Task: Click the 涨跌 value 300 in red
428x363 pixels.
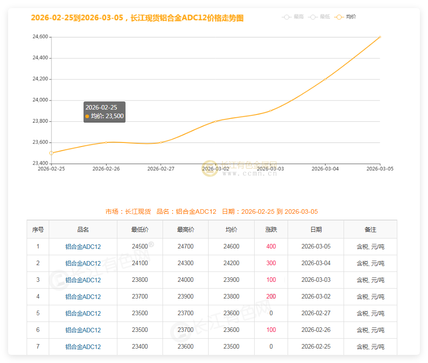Action: [x=271, y=263]
